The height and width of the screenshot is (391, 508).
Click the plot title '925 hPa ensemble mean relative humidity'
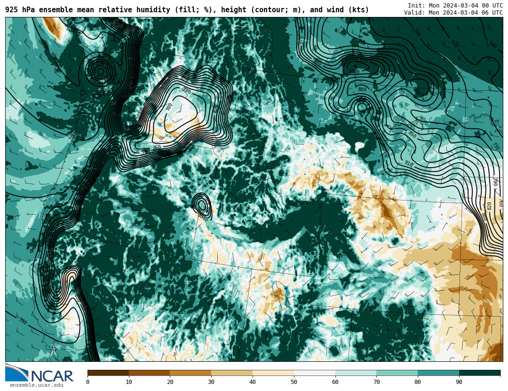coord(87,10)
